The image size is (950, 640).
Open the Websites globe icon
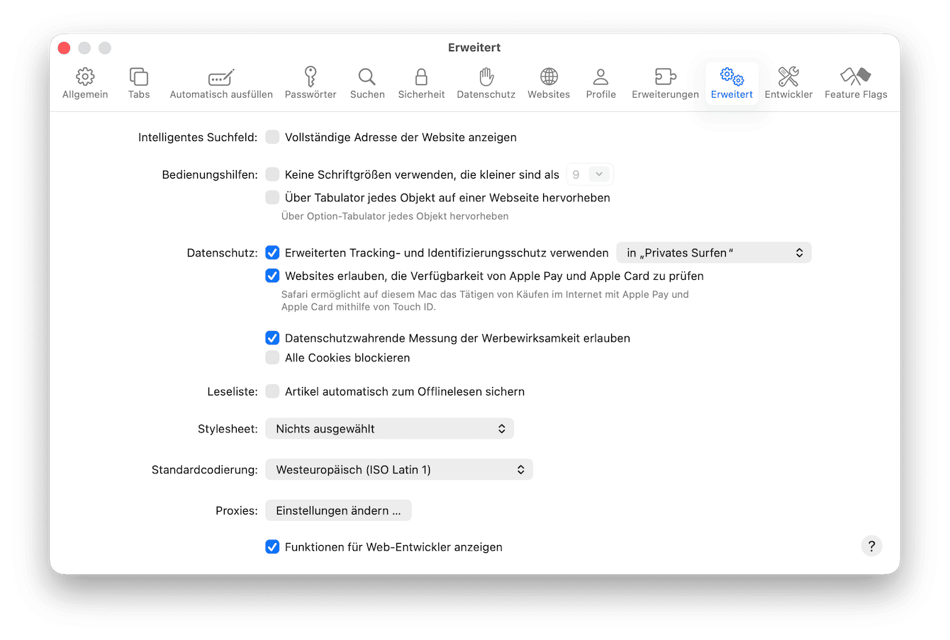pos(548,78)
